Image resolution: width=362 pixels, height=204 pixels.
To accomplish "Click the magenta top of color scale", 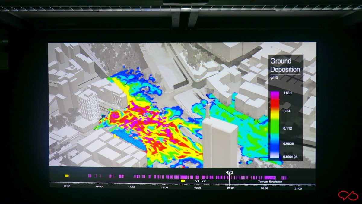I will (x=275, y=95).
